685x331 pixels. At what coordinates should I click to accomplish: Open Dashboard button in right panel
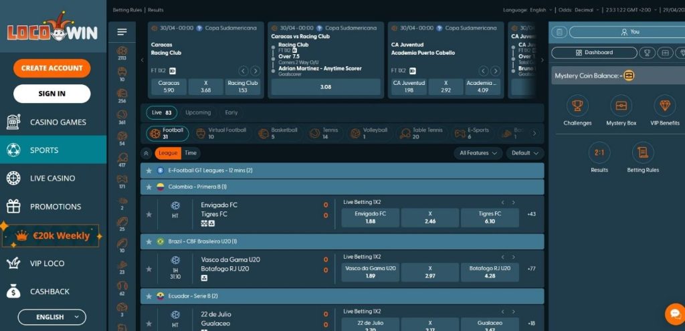point(594,53)
